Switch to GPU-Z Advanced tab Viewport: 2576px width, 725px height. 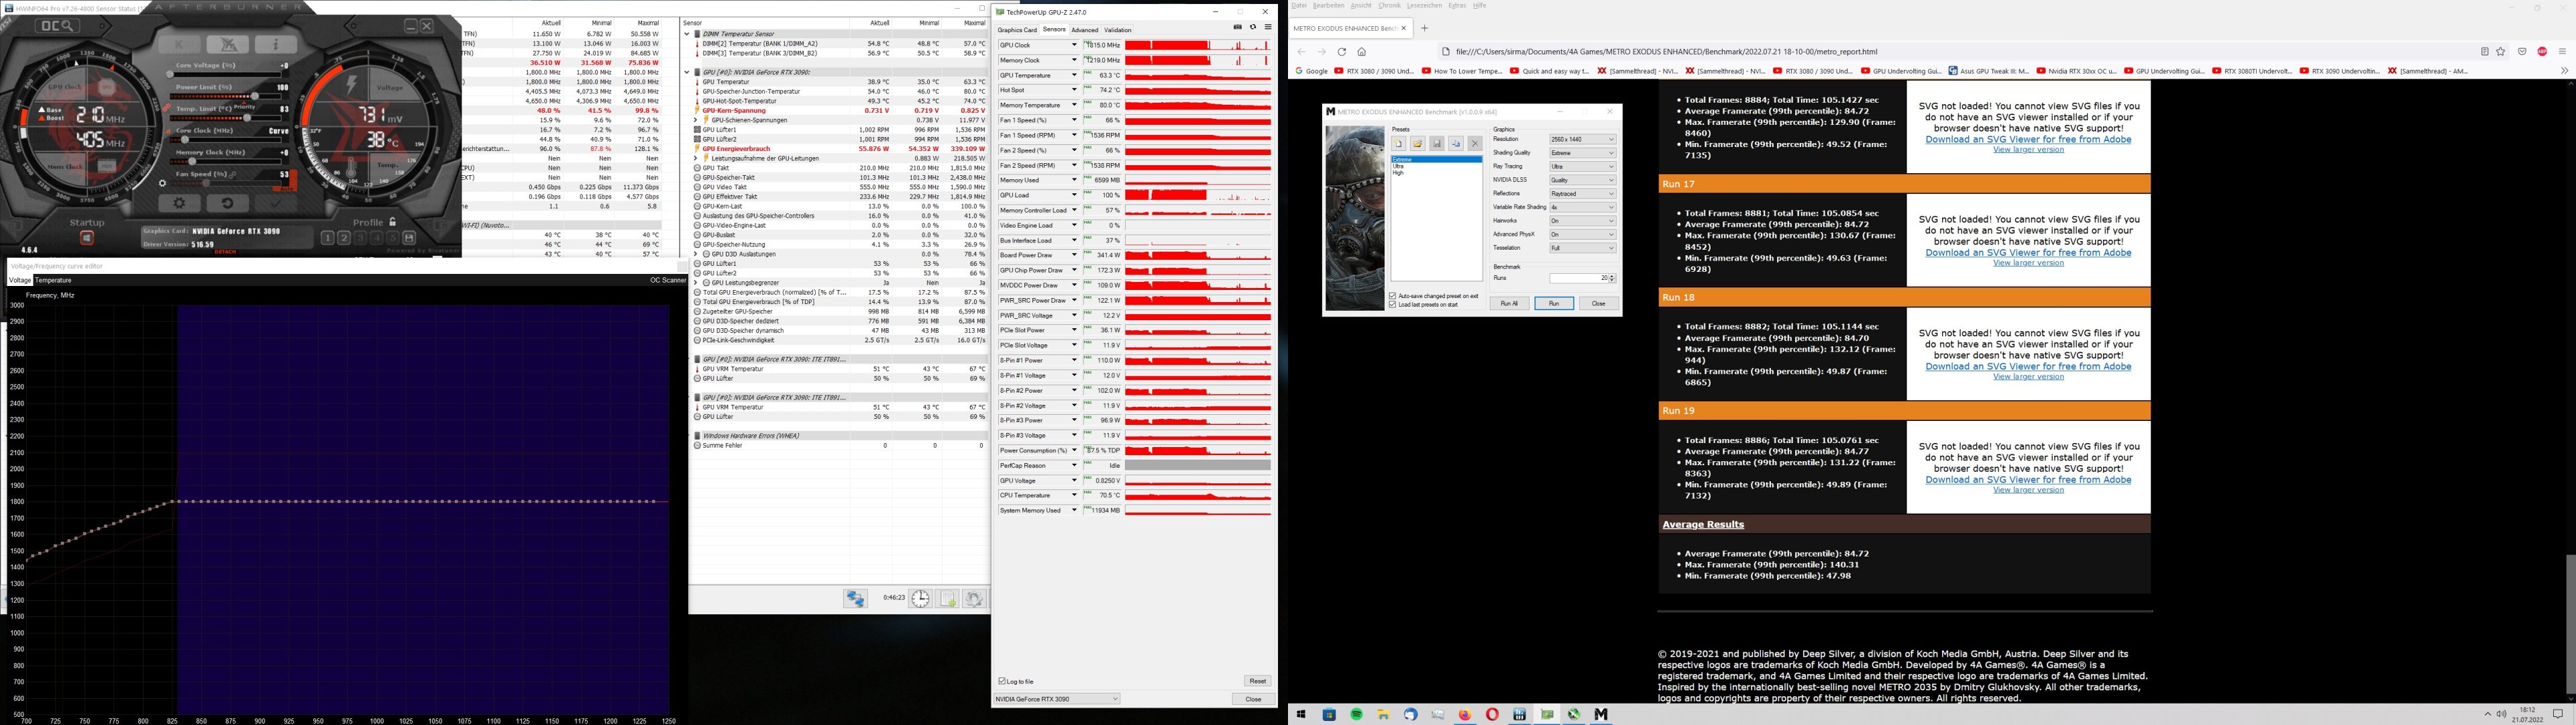pyautogui.click(x=1084, y=30)
